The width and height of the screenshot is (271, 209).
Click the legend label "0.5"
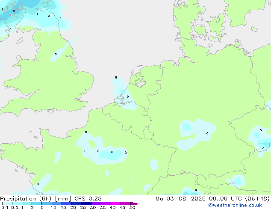pyautogui.click(x=15, y=207)
